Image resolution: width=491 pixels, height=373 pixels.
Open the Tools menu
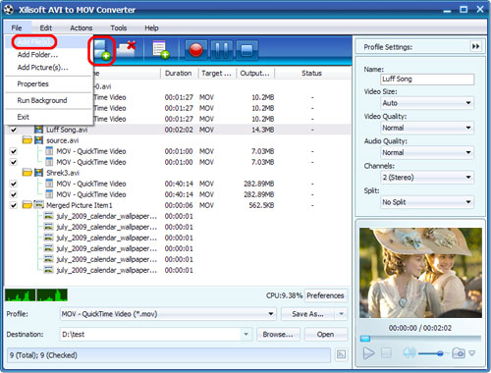click(x=119, y=28)
